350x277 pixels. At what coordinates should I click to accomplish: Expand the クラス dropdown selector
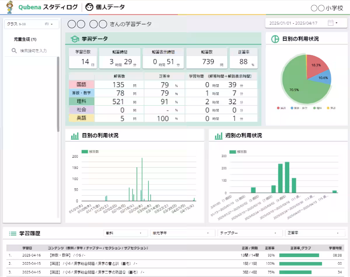[32, 24]
